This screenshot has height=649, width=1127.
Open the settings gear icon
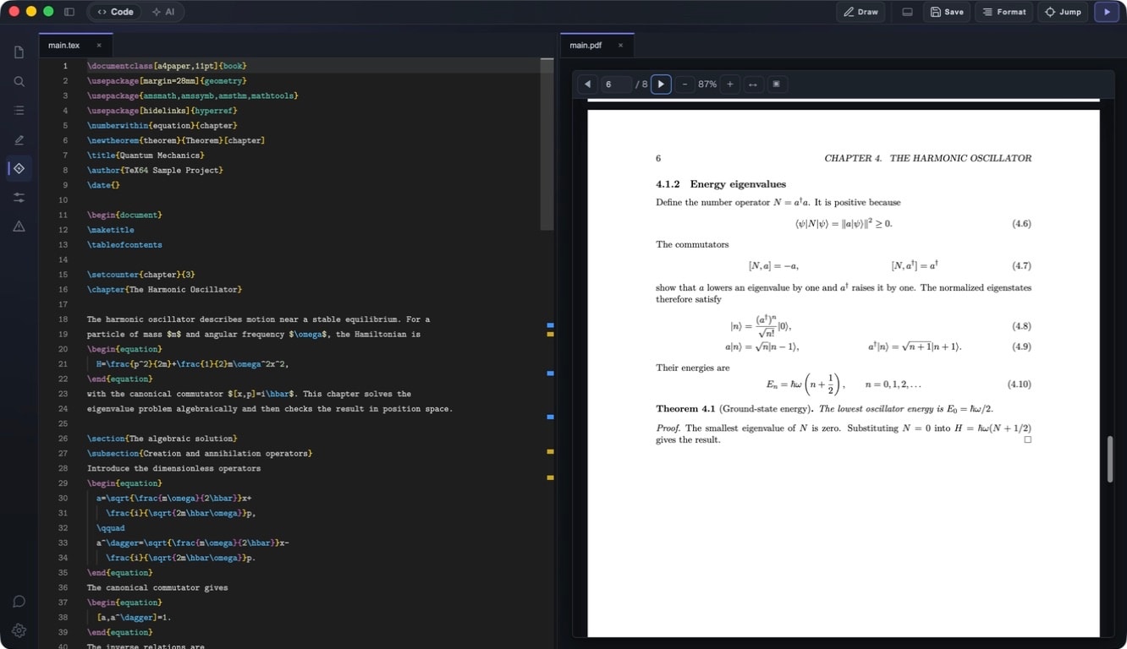(19, 630)
